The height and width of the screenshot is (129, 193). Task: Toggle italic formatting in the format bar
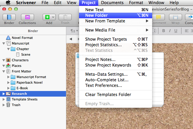[170, 31]
